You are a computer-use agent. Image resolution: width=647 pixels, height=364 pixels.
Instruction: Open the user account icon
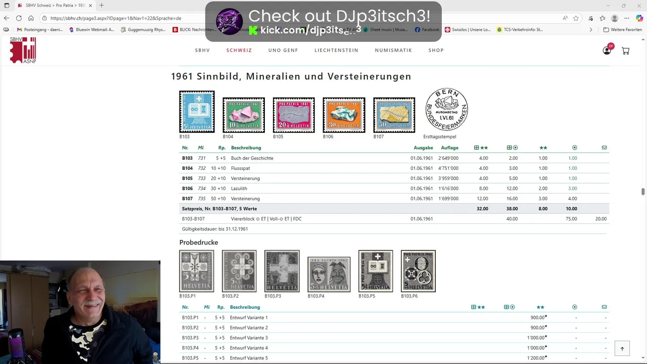(607, 50)
